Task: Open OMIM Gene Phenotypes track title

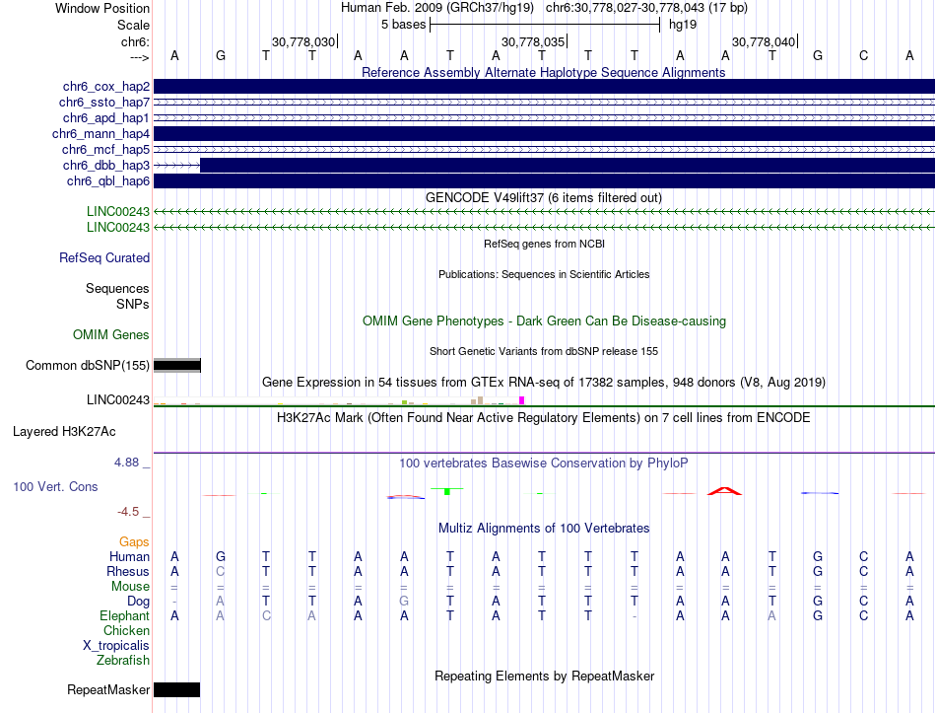Action: click(x=544, y=321)
